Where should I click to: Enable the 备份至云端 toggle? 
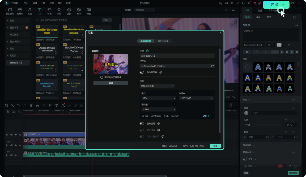click(142, 72)
